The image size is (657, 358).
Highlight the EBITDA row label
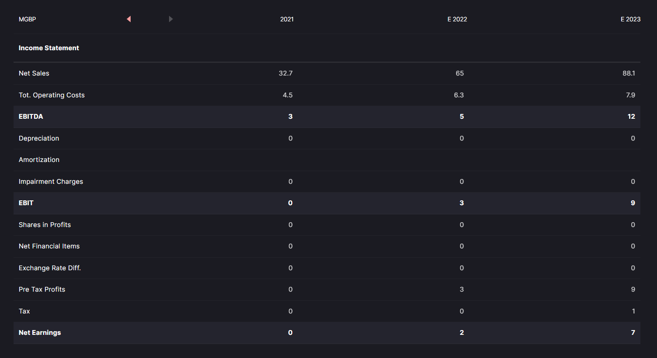31,117
